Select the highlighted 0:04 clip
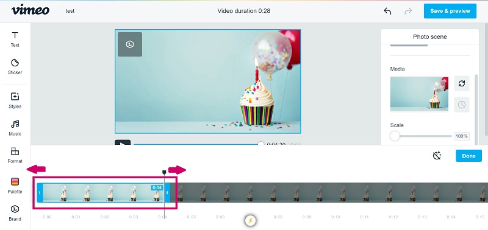Viewport: 488px width, 230px height. [104, 193]
